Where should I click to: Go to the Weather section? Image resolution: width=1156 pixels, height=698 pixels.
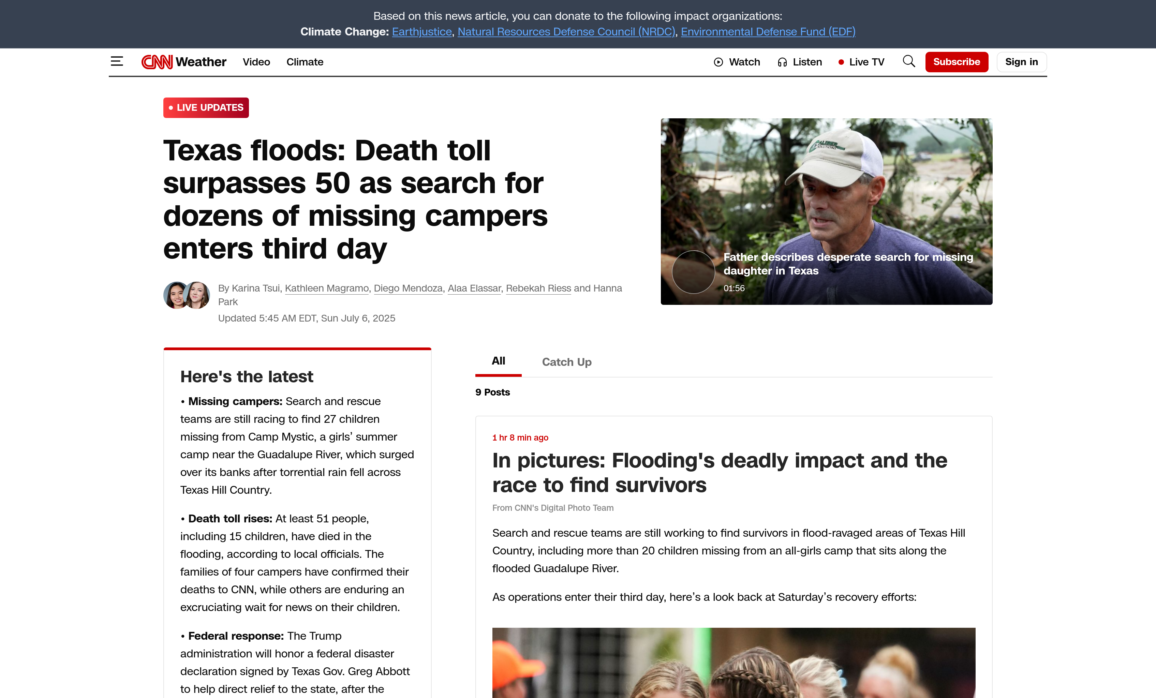click(201, 62)
